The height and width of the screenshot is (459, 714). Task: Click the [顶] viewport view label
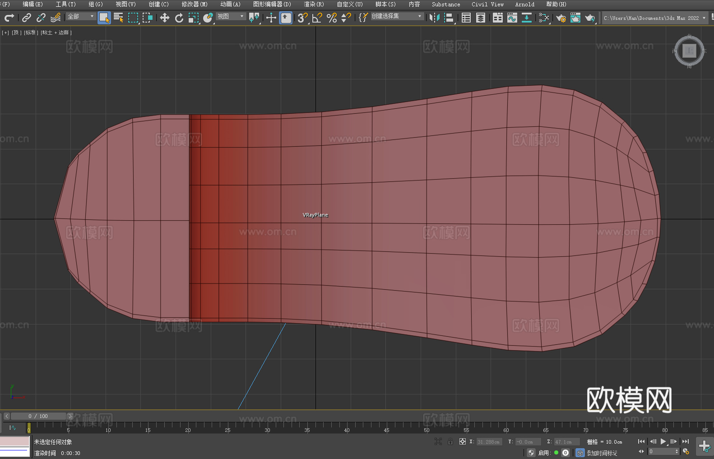(17, 32)
